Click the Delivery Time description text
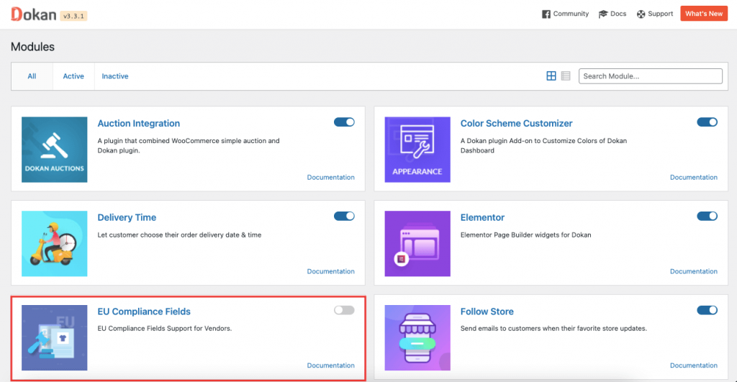 pos(179,235)
